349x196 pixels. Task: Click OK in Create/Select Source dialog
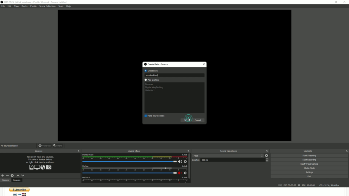tap(185, 120)
